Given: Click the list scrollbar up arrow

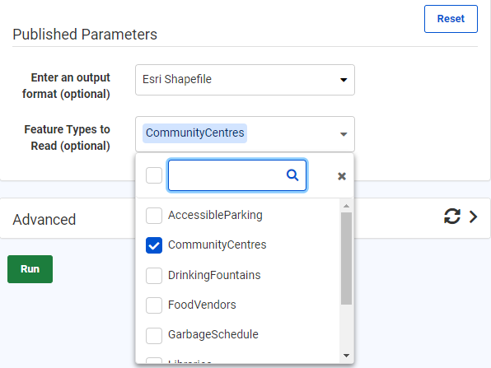Looking at the screenshot, I should pyautogui.click(x=346, y=206).
